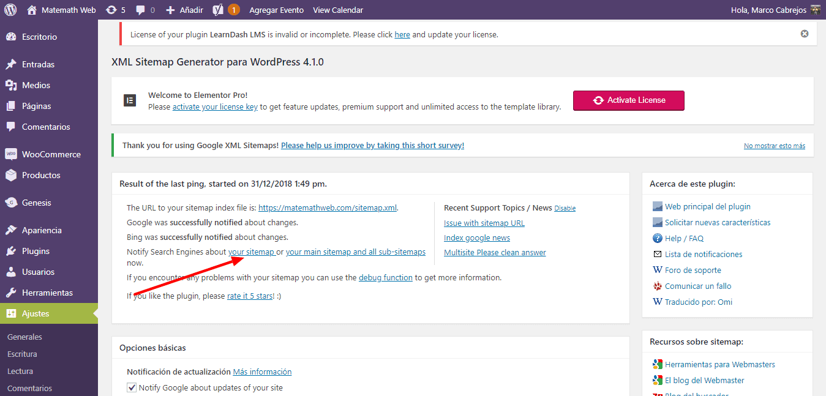Click No mostrar esto más
Screen dimensions: 826x396
(x=775, y=146)
